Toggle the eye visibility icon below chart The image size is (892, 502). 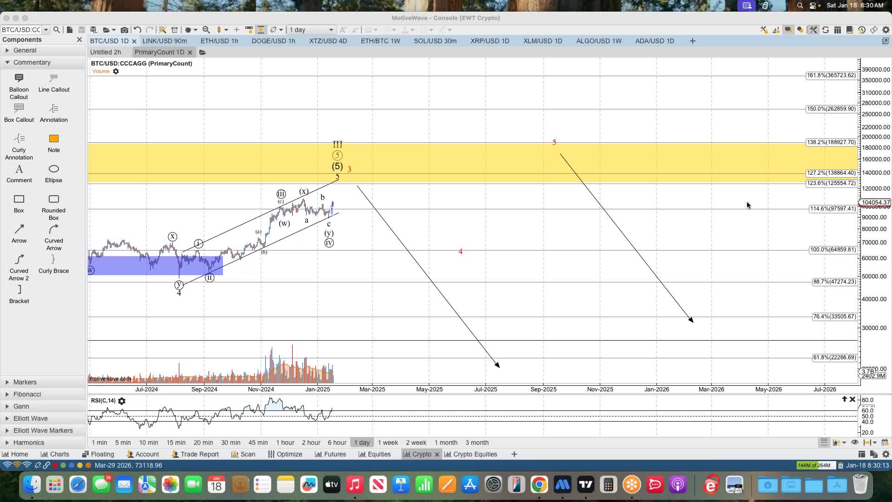(854, 443)
